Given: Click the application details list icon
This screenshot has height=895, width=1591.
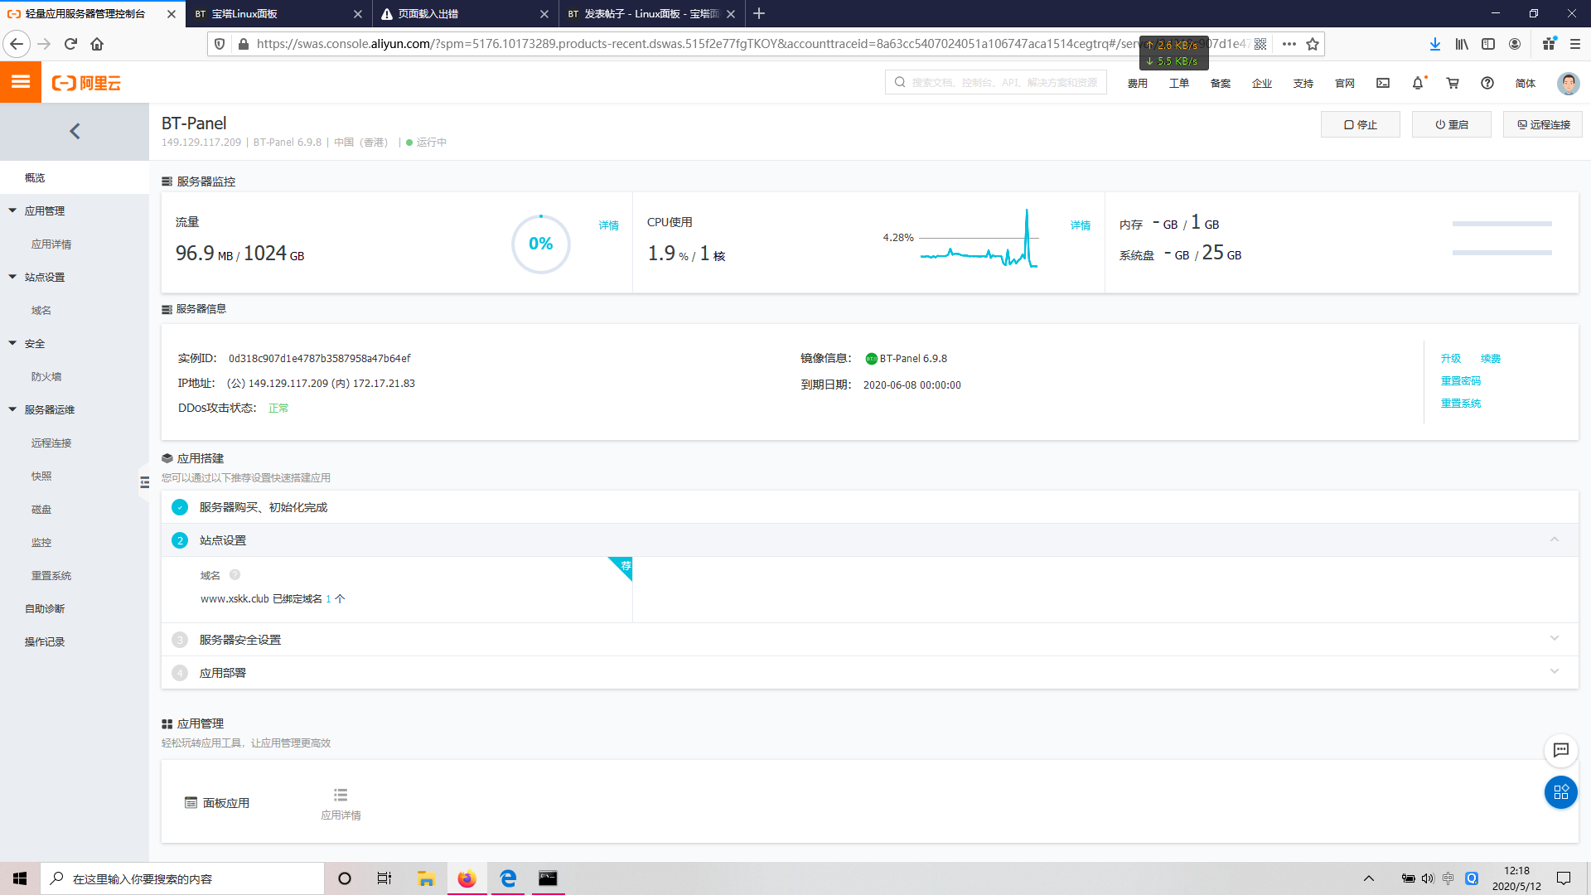Looking at the screenshot, I should [x=341, y=795].
